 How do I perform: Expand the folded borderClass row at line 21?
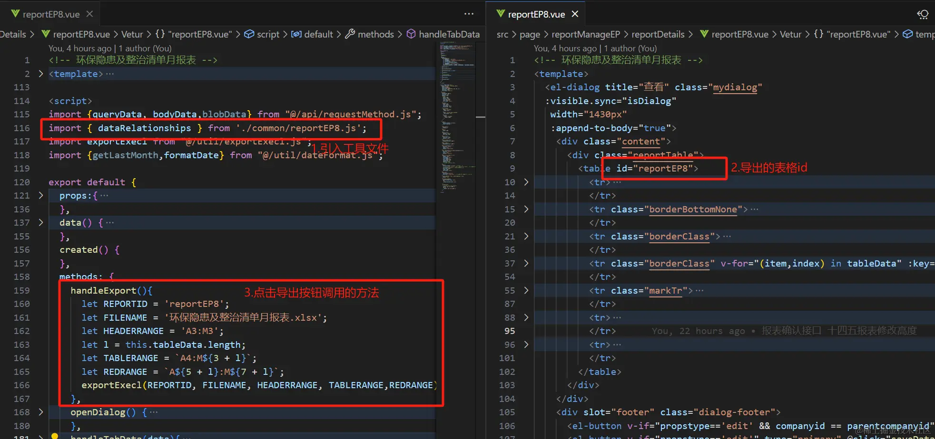click(526, 236)
